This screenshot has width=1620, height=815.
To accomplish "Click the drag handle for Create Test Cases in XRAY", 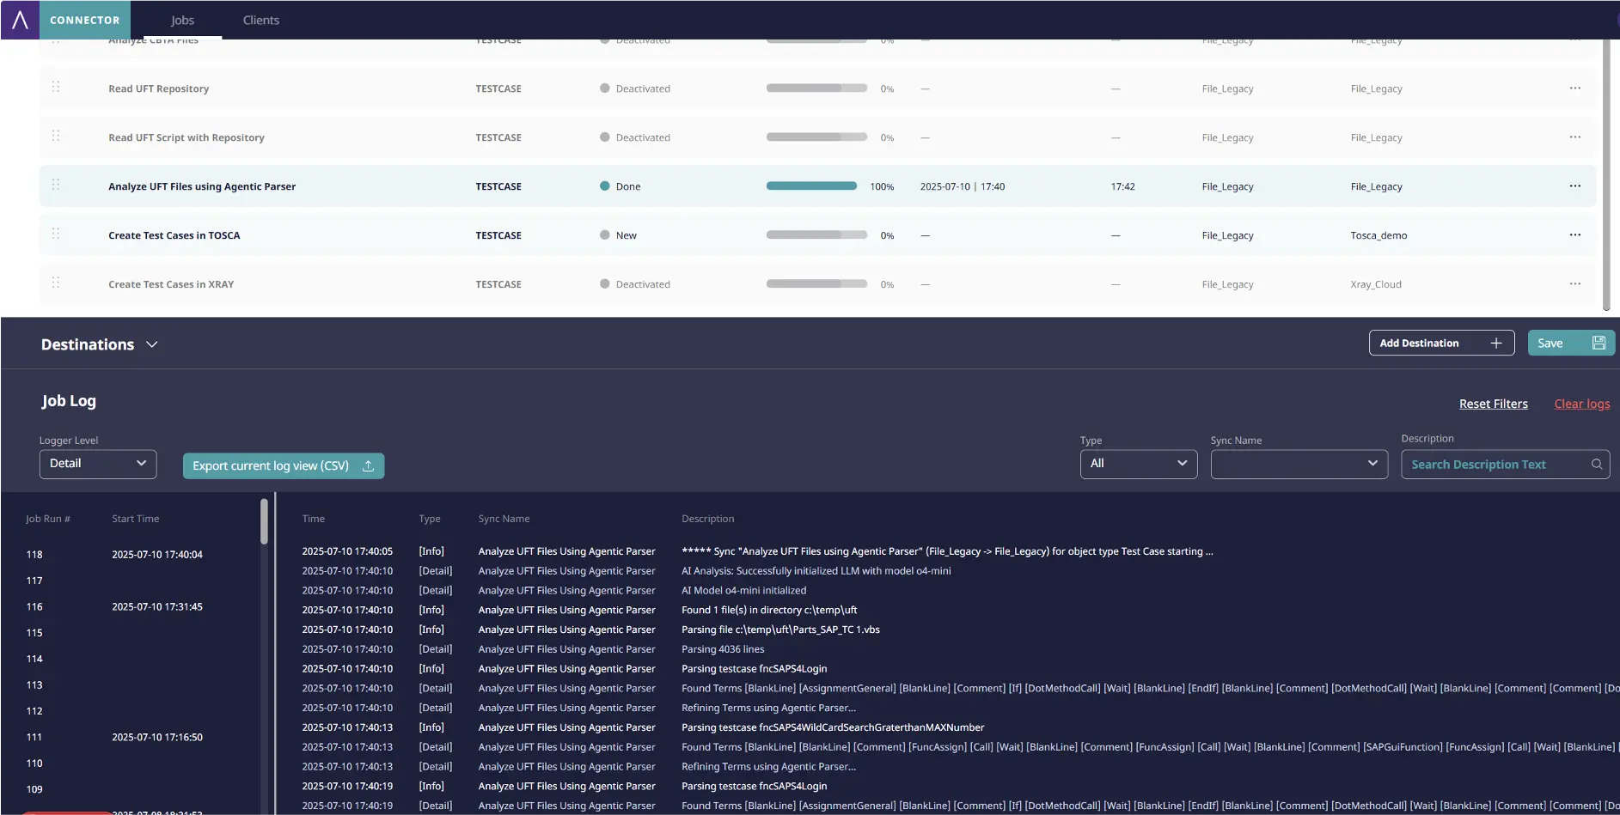I will [x=56, y=283].
